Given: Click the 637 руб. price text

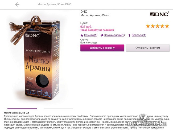Looking at the screenshot, I should [86, 27].
